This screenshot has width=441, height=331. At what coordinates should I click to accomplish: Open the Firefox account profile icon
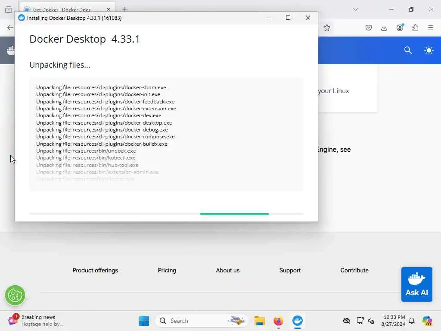pyautogui.click(x=400, y=28)
